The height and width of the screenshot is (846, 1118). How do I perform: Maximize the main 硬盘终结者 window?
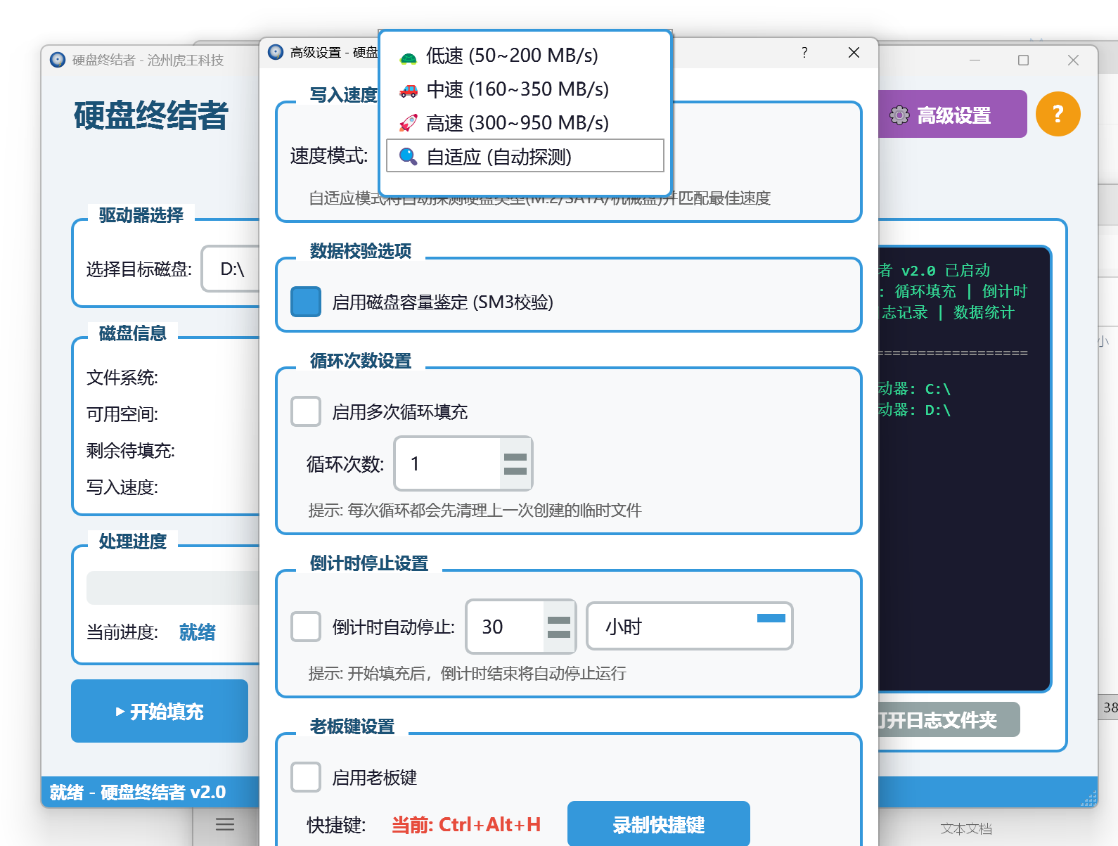[x=1024, y=60]
